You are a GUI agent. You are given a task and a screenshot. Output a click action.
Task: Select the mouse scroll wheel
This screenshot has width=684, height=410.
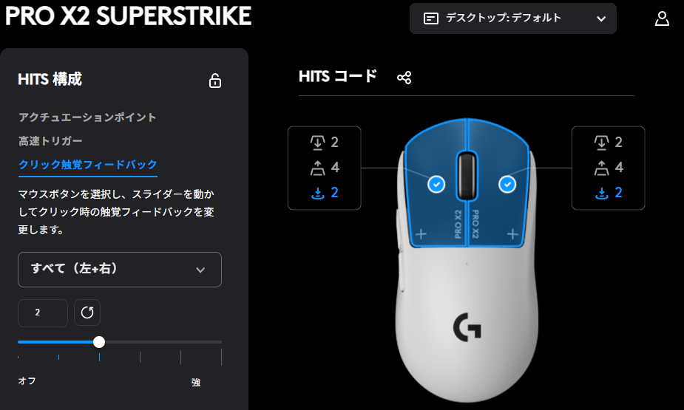click(467, 175)
